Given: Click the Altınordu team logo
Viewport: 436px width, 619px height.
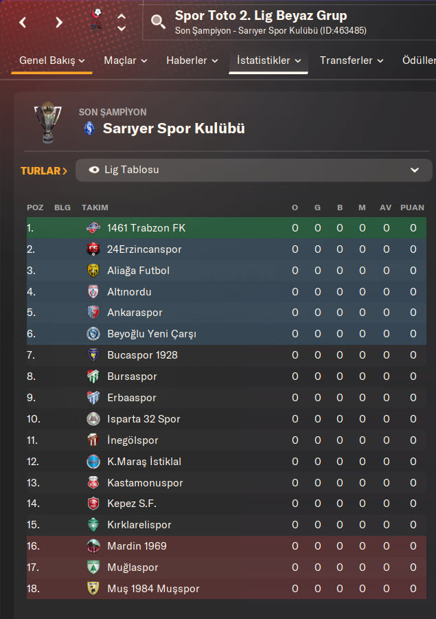Looking at the screenshot, I should coord(93,292).
